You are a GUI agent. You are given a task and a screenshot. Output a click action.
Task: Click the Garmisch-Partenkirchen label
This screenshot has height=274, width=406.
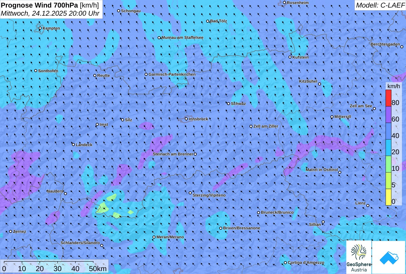tap(172, 74)
